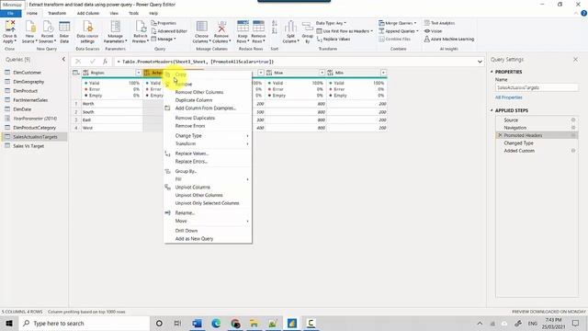588x331 pixels.
Task: Select the Source applied step
Action: tap(511, 120)
